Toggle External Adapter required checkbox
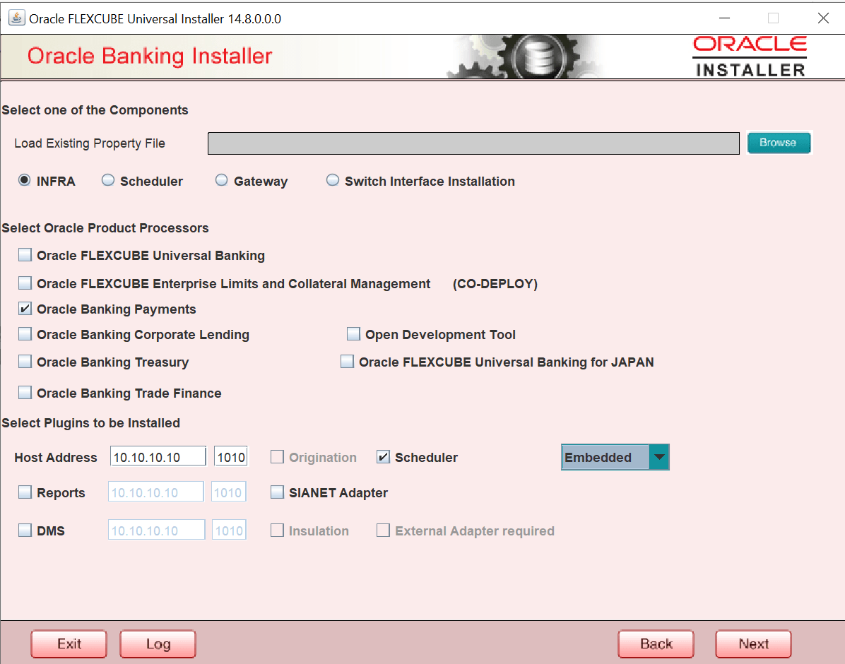Screen dimensions: 845x664 pos(383,530)
